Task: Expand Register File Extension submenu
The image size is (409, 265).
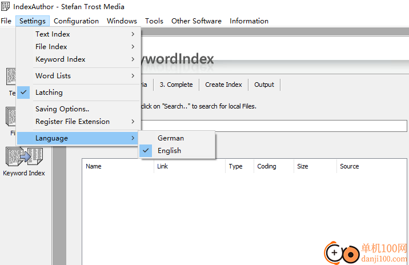Action: pyautogui.click(x=78, y=122)
